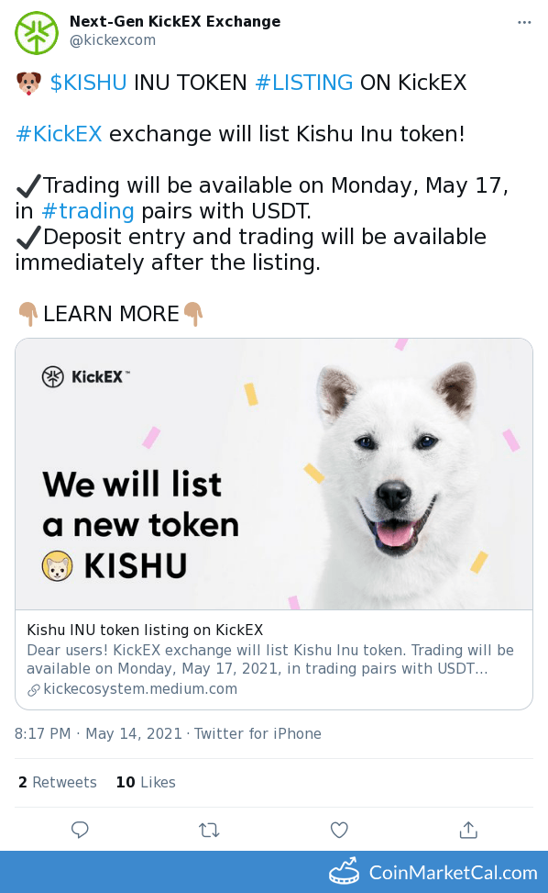Visit kickecosystem.medium.com from the link card

[140, 689]
